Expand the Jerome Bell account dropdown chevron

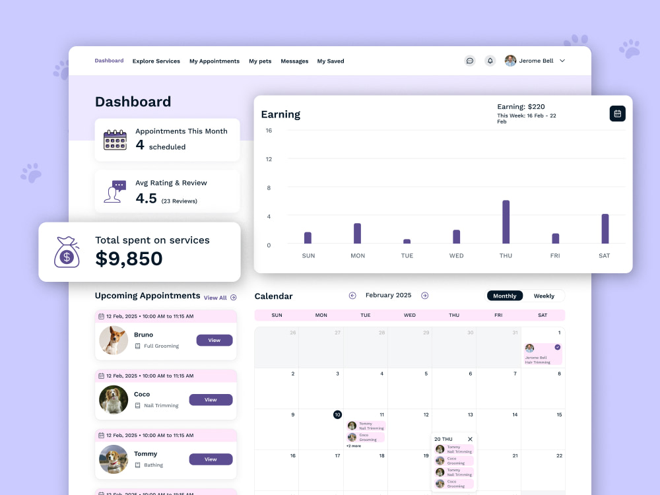(562, 61)
